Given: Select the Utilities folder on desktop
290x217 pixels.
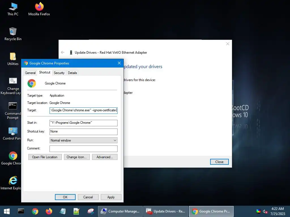Looking at the screenshot, I should click(13, 59).
